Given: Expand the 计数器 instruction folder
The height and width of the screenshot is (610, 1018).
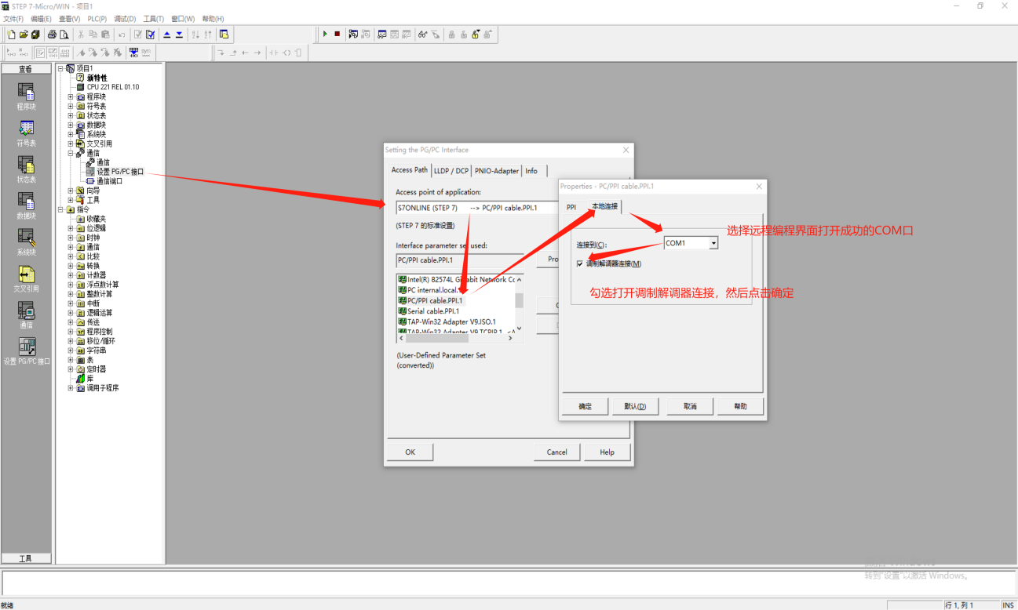Looking at the screenshot, I should 71,275.
